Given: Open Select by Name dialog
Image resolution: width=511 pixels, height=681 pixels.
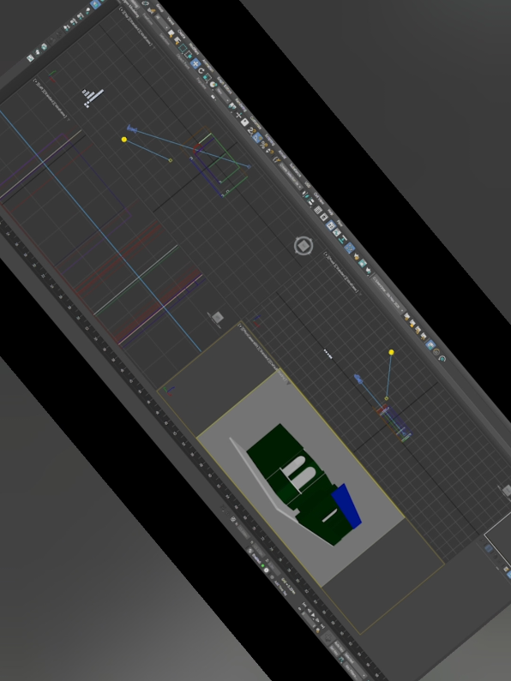Looking at the screenshot, I should 177,40.
